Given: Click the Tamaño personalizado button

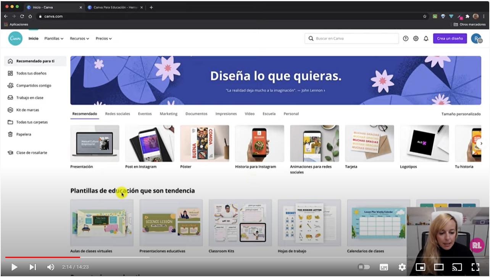Looking at the screenshot, I should [x=461, y=114].
